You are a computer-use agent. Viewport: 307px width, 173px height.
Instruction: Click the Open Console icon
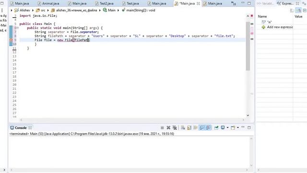233,128
